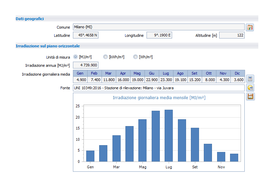Click the Irradiazione annua field 4 739.900
Viewport: 274px width, 184px height.
86,65
